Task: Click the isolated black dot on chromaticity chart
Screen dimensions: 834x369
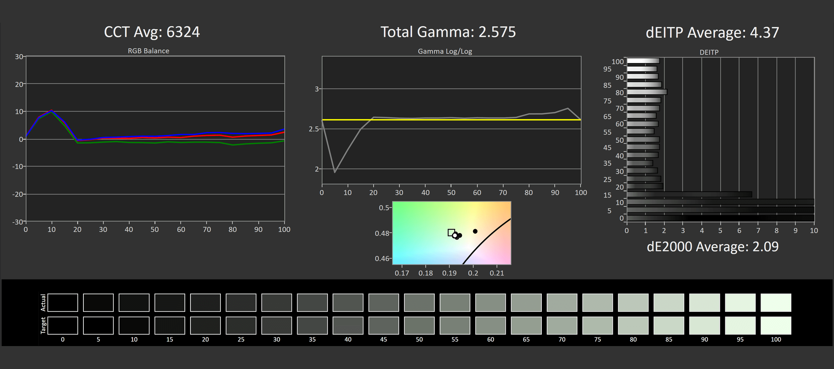Action: (x=475, y=231)
